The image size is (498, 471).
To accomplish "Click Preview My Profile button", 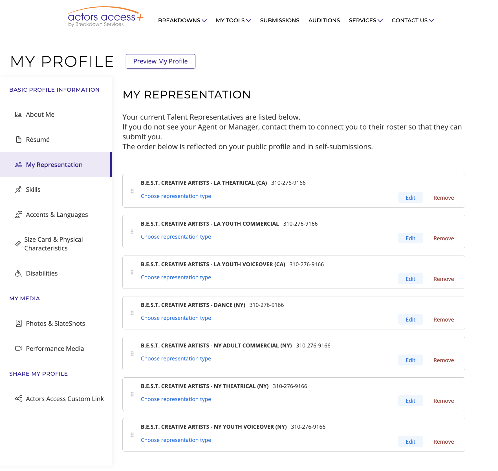I will (x=160, y=61).
